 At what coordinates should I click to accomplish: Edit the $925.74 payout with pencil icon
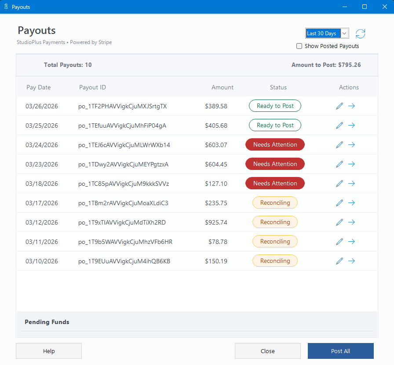coord(339,222)
